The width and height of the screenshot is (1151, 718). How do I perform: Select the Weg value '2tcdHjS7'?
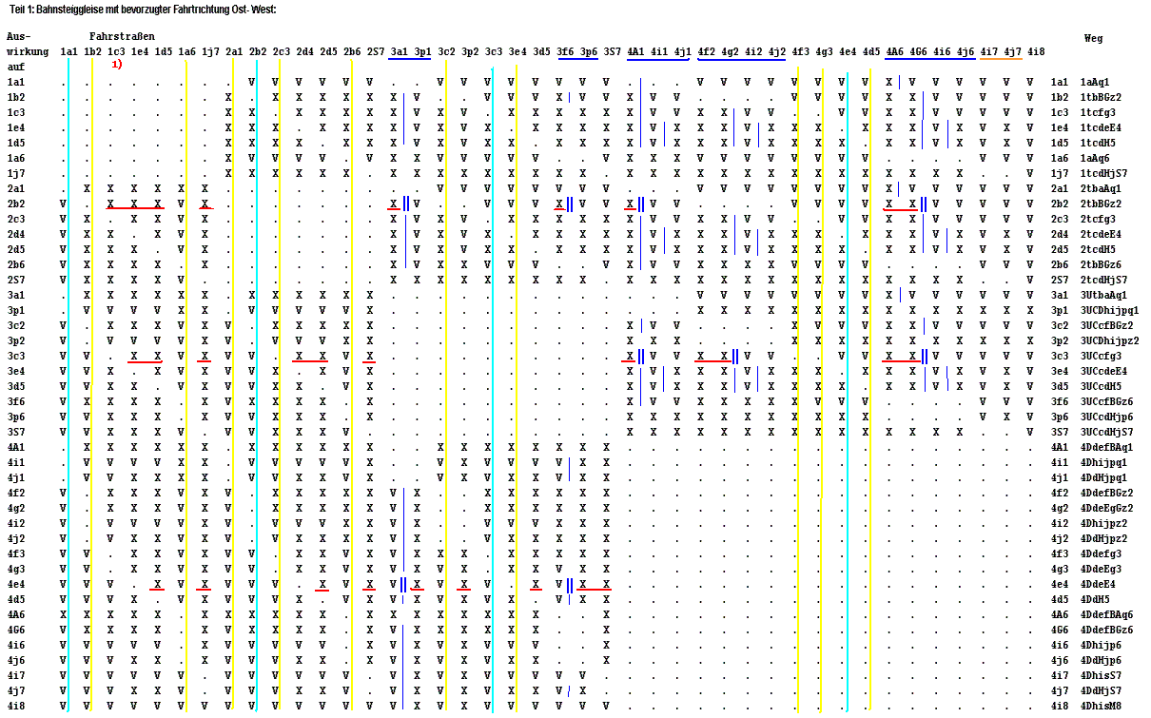pyautogui.click(x=1103, y=281)
